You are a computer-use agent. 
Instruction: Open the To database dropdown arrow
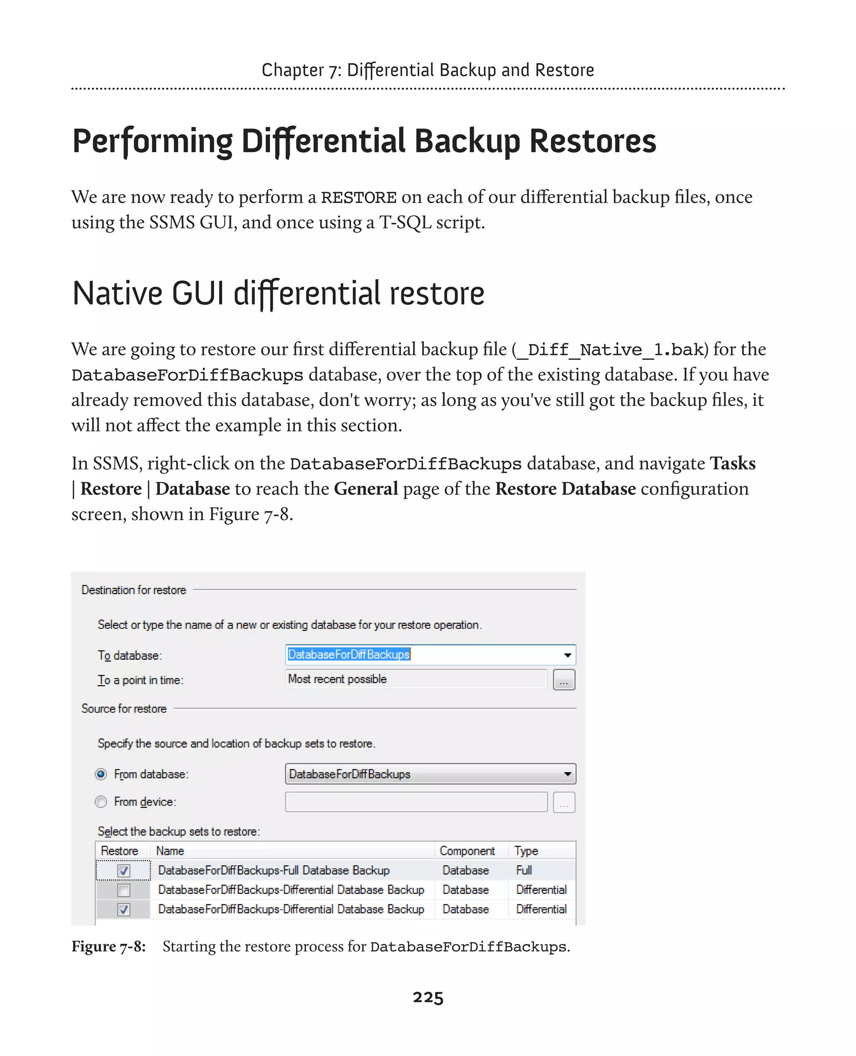coord(568,655)
